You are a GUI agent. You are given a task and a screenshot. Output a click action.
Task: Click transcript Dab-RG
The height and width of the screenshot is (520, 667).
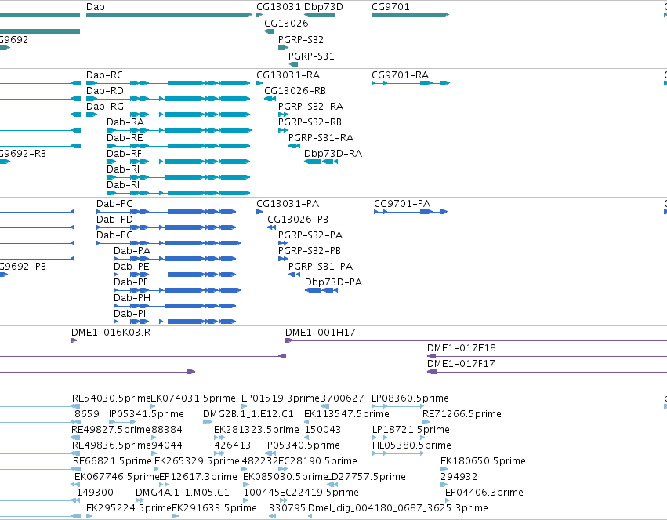pyautogui.click(x=168, y=115)
